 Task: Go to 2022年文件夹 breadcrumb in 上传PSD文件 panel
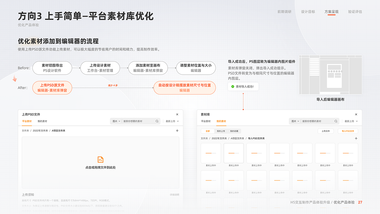[x=40, y=130]
